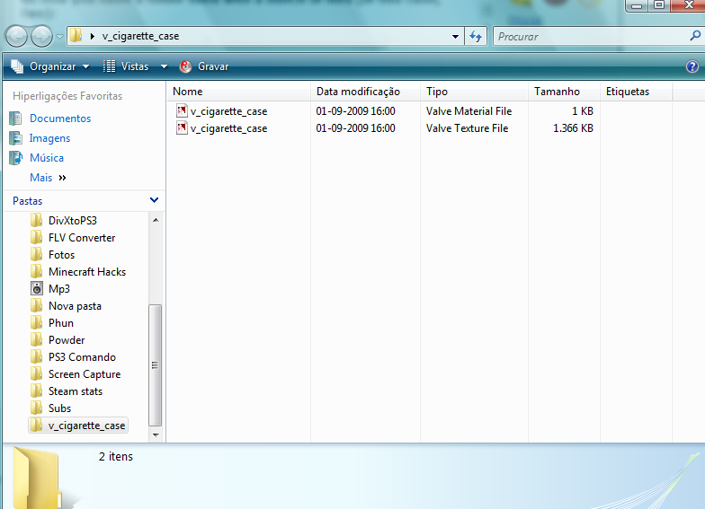Click the search magnifier icon
Viewport: 705px width, 509px height.
click(695, 36)
